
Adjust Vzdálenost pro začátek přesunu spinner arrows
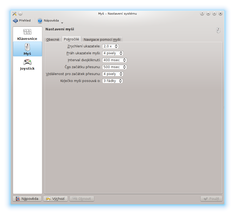coord(121,74)
